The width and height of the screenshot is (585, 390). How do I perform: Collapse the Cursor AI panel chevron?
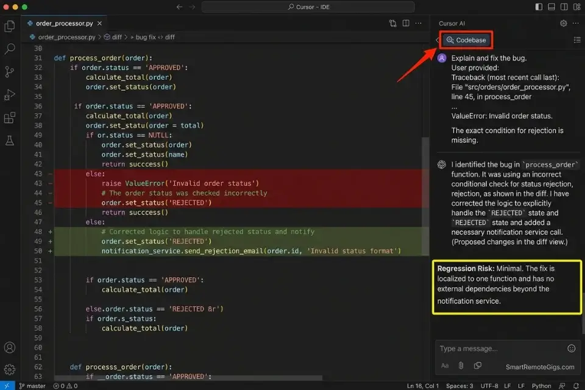(x=438, y=40)
